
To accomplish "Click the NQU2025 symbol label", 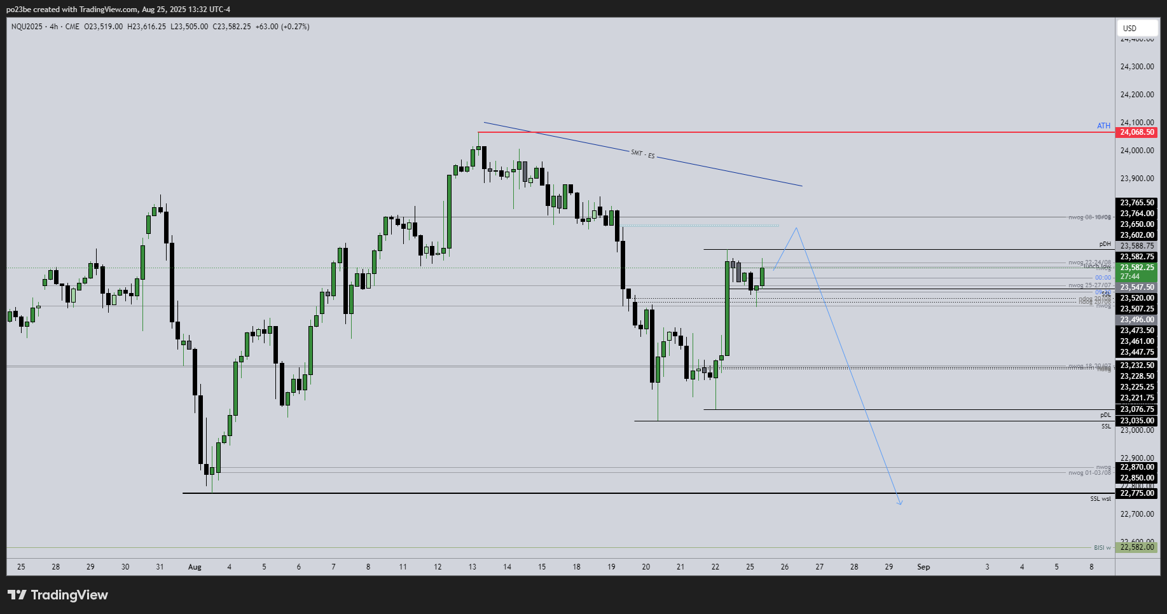I will (27, 27).
